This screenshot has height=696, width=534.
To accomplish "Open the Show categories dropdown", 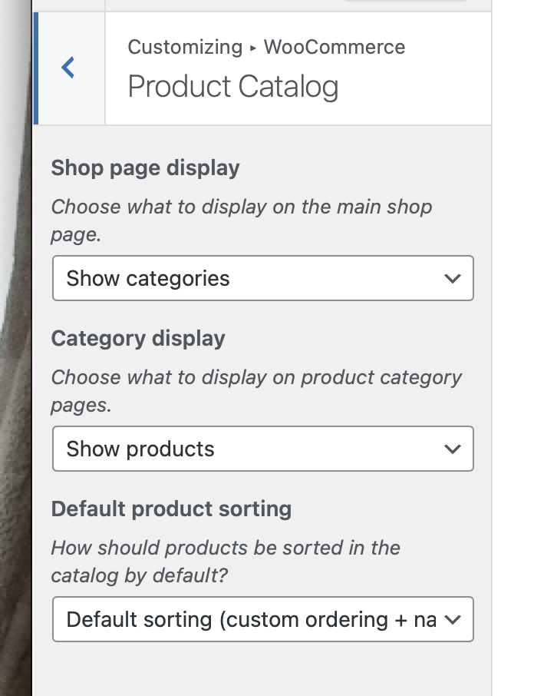I will (x=262, y=278).
